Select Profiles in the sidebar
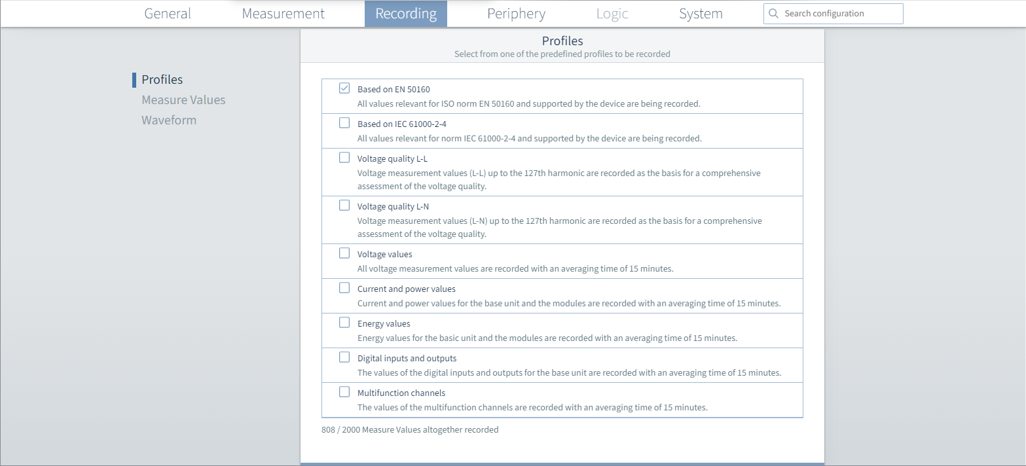This screenshot has width=1026, height=466. coord(161,79)
